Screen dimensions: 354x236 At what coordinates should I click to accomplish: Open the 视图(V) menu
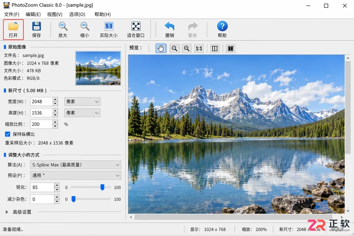pyautogui.click(x=54, y=14)
